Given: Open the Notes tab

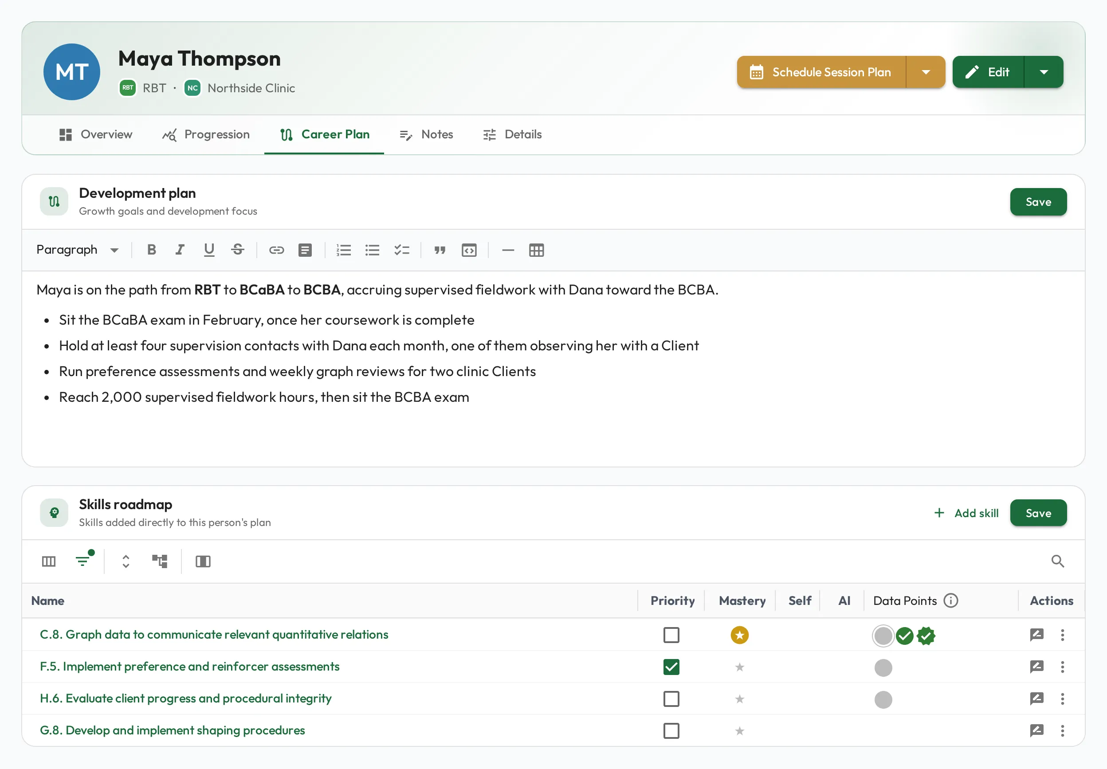Looking at the screenshot, I should pyautogui.click(x=426, y=134).
